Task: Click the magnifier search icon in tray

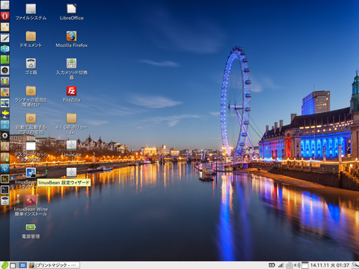Action: point(355,265)
